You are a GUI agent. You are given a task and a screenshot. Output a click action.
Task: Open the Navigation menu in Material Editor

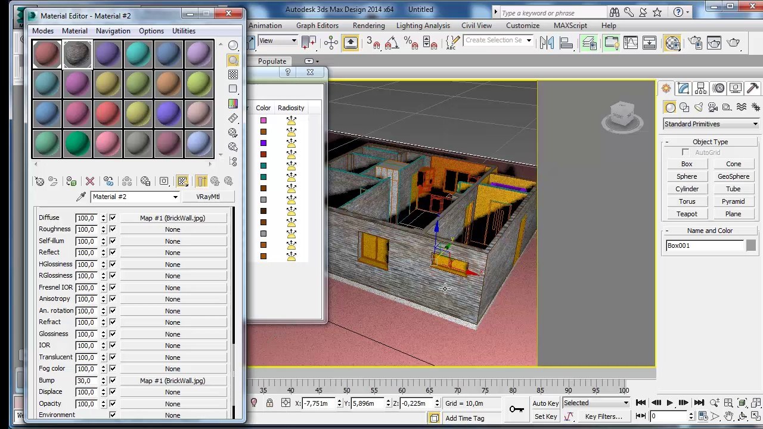(113, 31)
